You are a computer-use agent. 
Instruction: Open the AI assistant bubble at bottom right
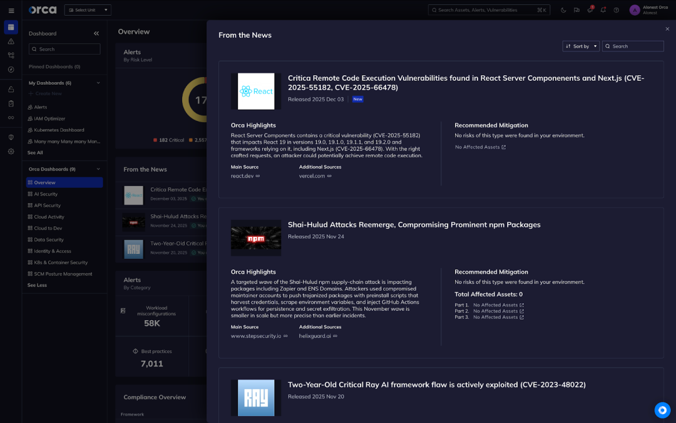[662, 410]
